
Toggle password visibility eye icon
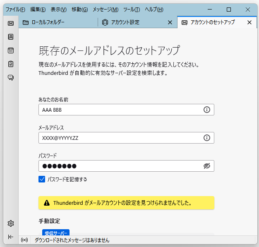pos(206,166)
